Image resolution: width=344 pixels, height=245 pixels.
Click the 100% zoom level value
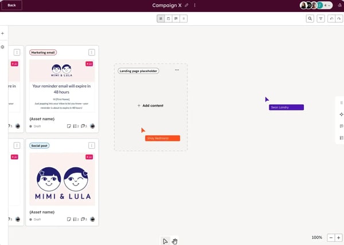coord(317,238)
